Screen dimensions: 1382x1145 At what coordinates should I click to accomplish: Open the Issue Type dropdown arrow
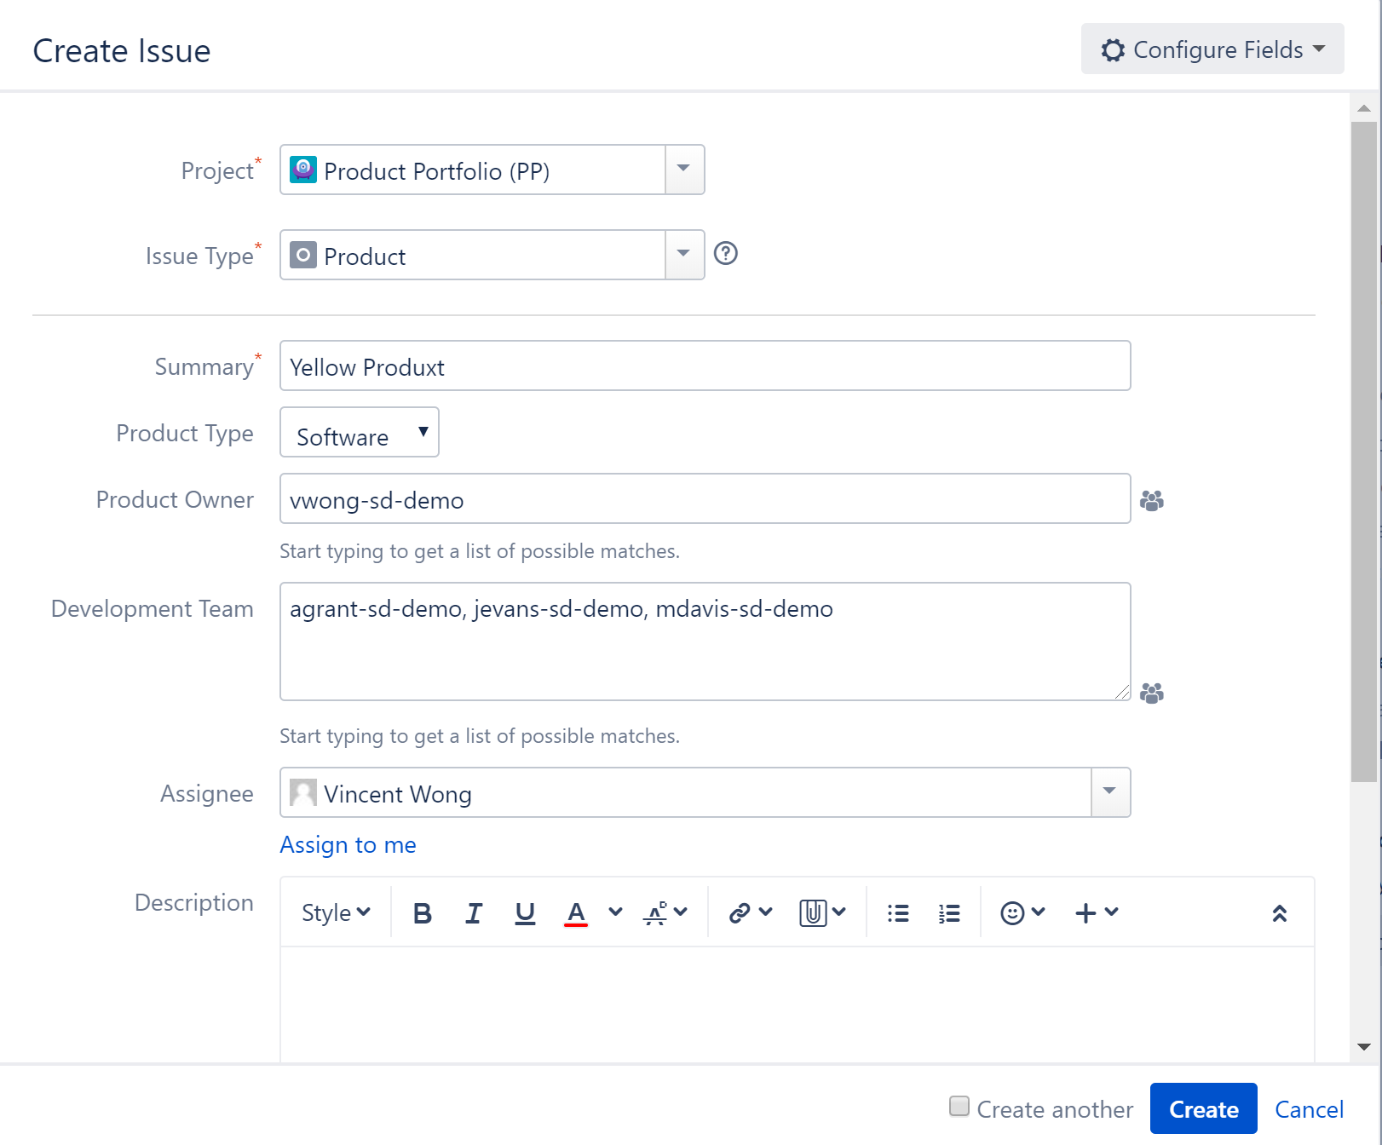pos(683,255)
